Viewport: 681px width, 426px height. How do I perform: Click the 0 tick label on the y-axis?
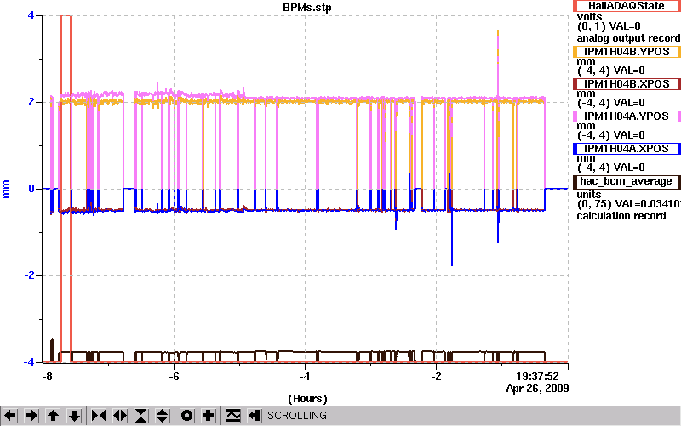click(31, 189)
